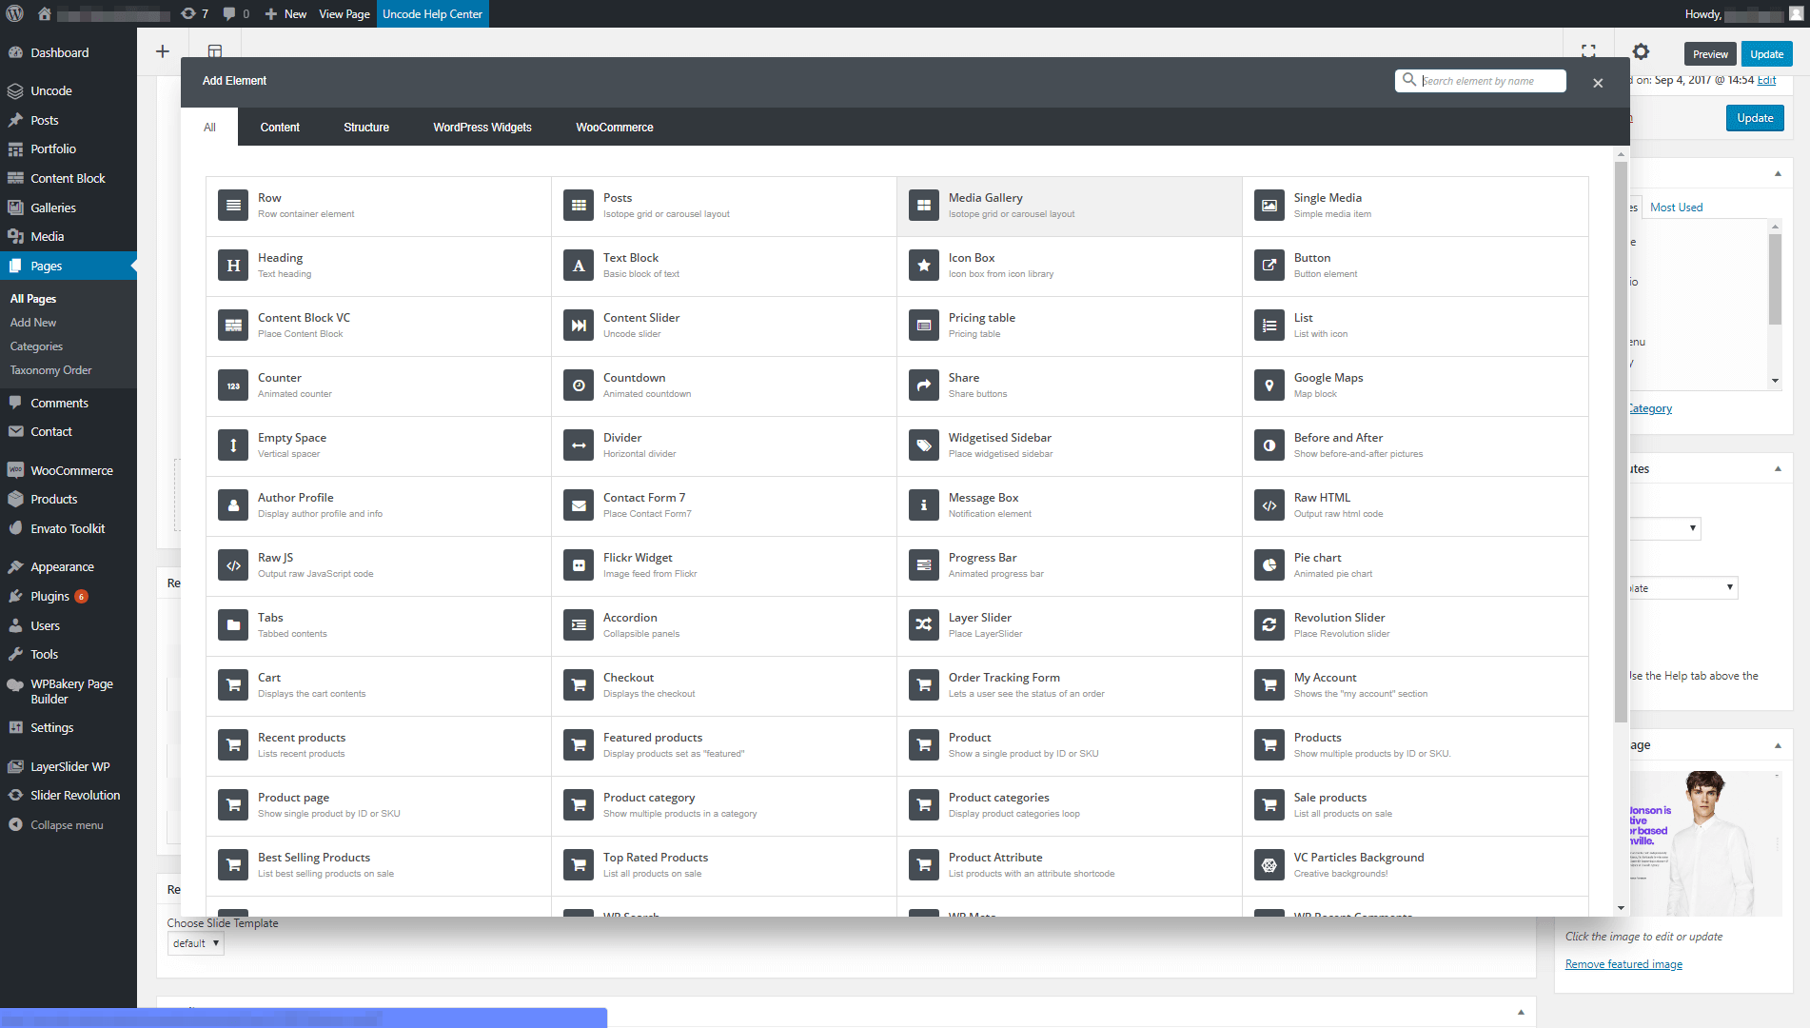Insert the Media Gallery element
This screenshot has width=1810, height=1028.
tap(1070, 206)
